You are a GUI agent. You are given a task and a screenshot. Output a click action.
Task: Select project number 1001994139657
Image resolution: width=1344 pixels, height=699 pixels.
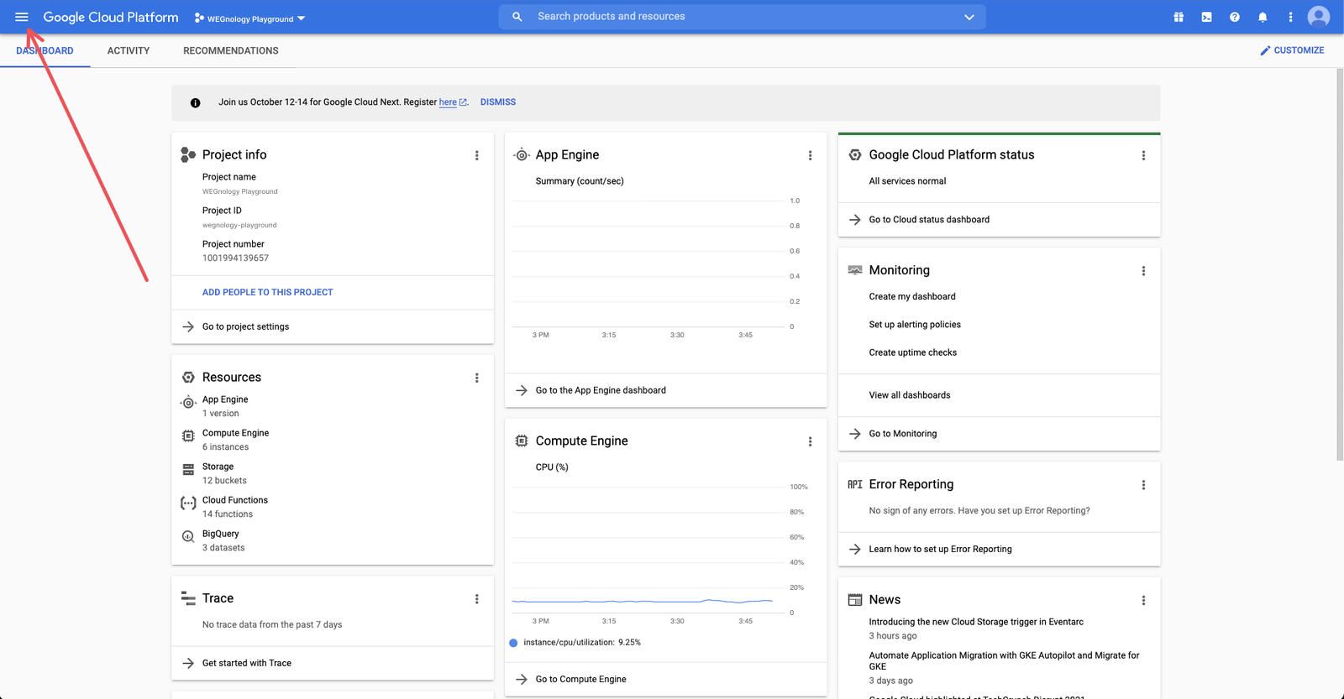(235, 258)
